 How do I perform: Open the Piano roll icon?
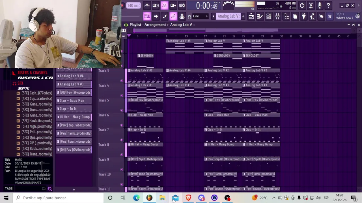260,17
